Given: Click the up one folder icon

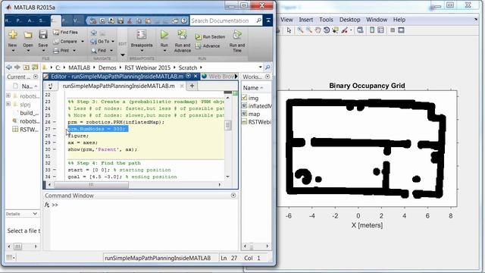Looking at the screenshot, I should click(27, 67).
